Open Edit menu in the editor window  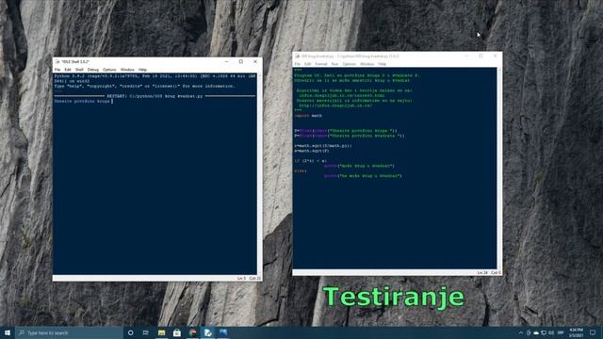pos(308,64)
